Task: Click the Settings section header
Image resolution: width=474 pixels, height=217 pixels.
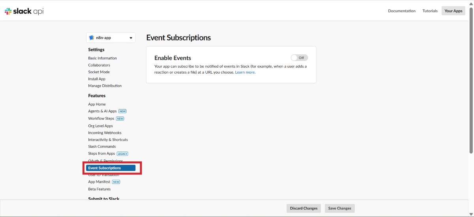Action: point(96,50)
